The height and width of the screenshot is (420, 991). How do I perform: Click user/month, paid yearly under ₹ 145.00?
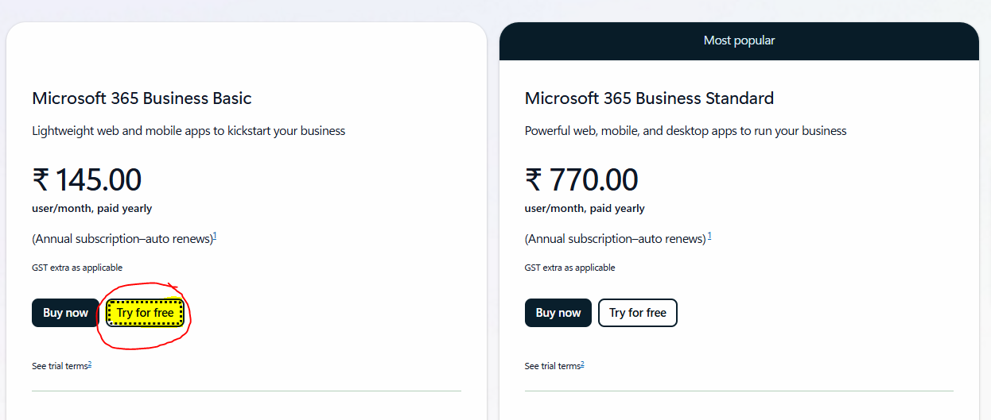92,209
